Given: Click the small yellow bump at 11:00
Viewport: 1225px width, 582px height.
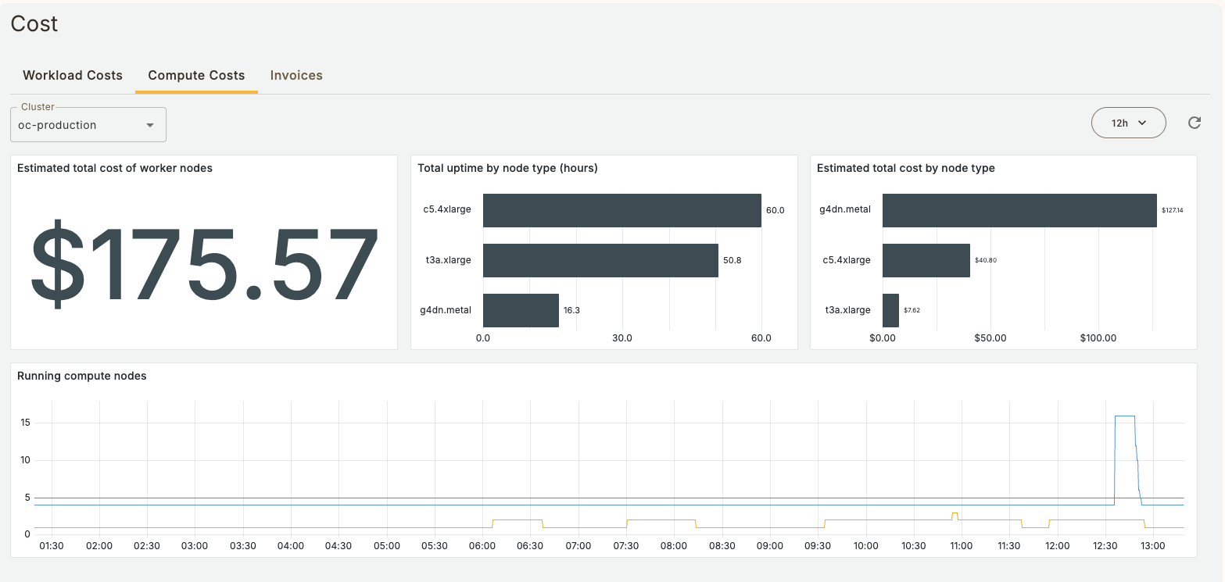Looking at the screenshot, I should (x=955, y=513).
